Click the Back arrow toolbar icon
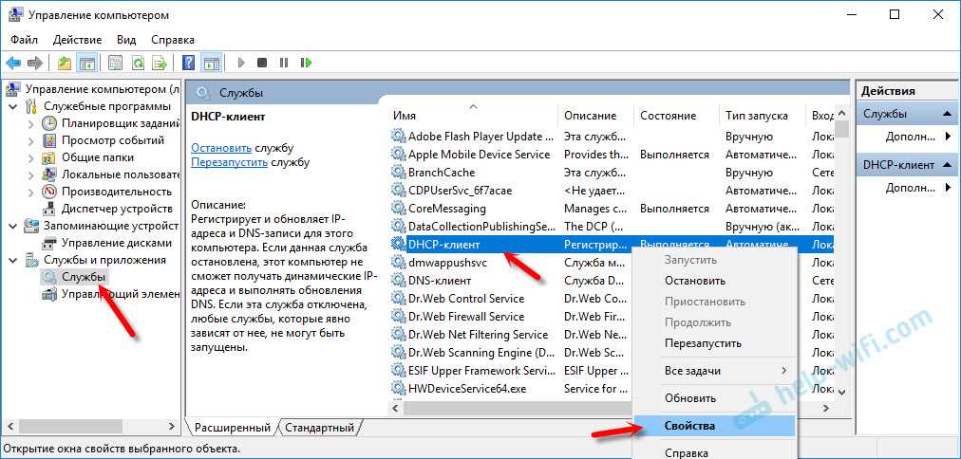961x459 pixels. (13, 63)
